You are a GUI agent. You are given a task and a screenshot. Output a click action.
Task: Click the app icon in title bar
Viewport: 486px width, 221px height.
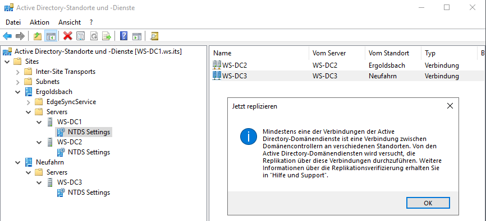click(8, 8)
